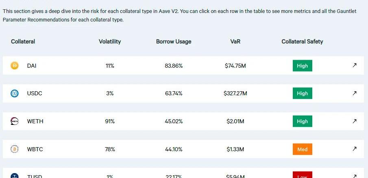368x178 pixels.
Task: Click the $327.27M VaR value for USDC
Action: (x=235, y=93)
